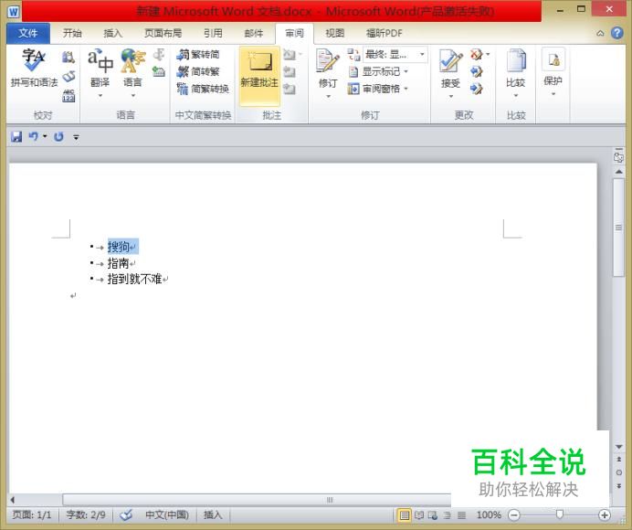Viewport: 632px width, 530px height.
Task: Run 拼写和语法 spelling check
Action: [x=34, y=68]
